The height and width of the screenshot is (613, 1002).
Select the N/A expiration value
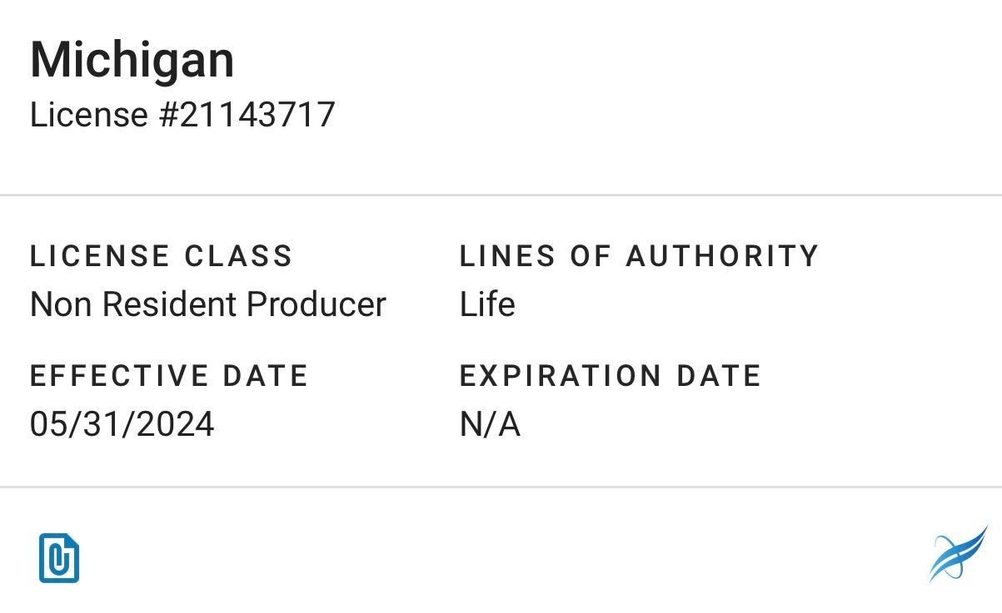(x=490, y=424)
